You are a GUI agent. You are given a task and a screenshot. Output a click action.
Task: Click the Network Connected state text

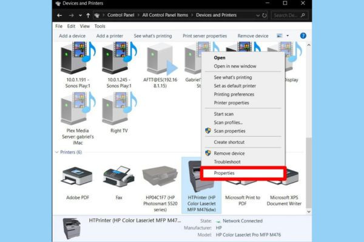click(243, 221)
